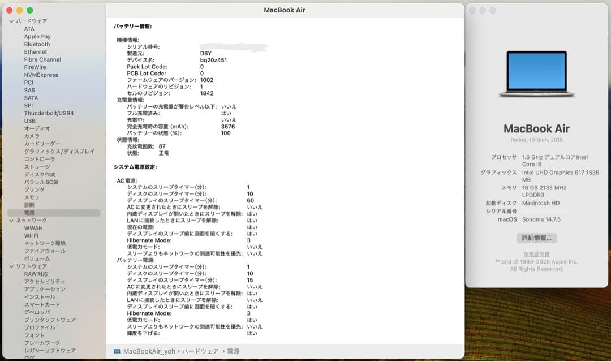Select フォント under ソフトウェア
The image size is (611, 362).
tap(35, 335)
